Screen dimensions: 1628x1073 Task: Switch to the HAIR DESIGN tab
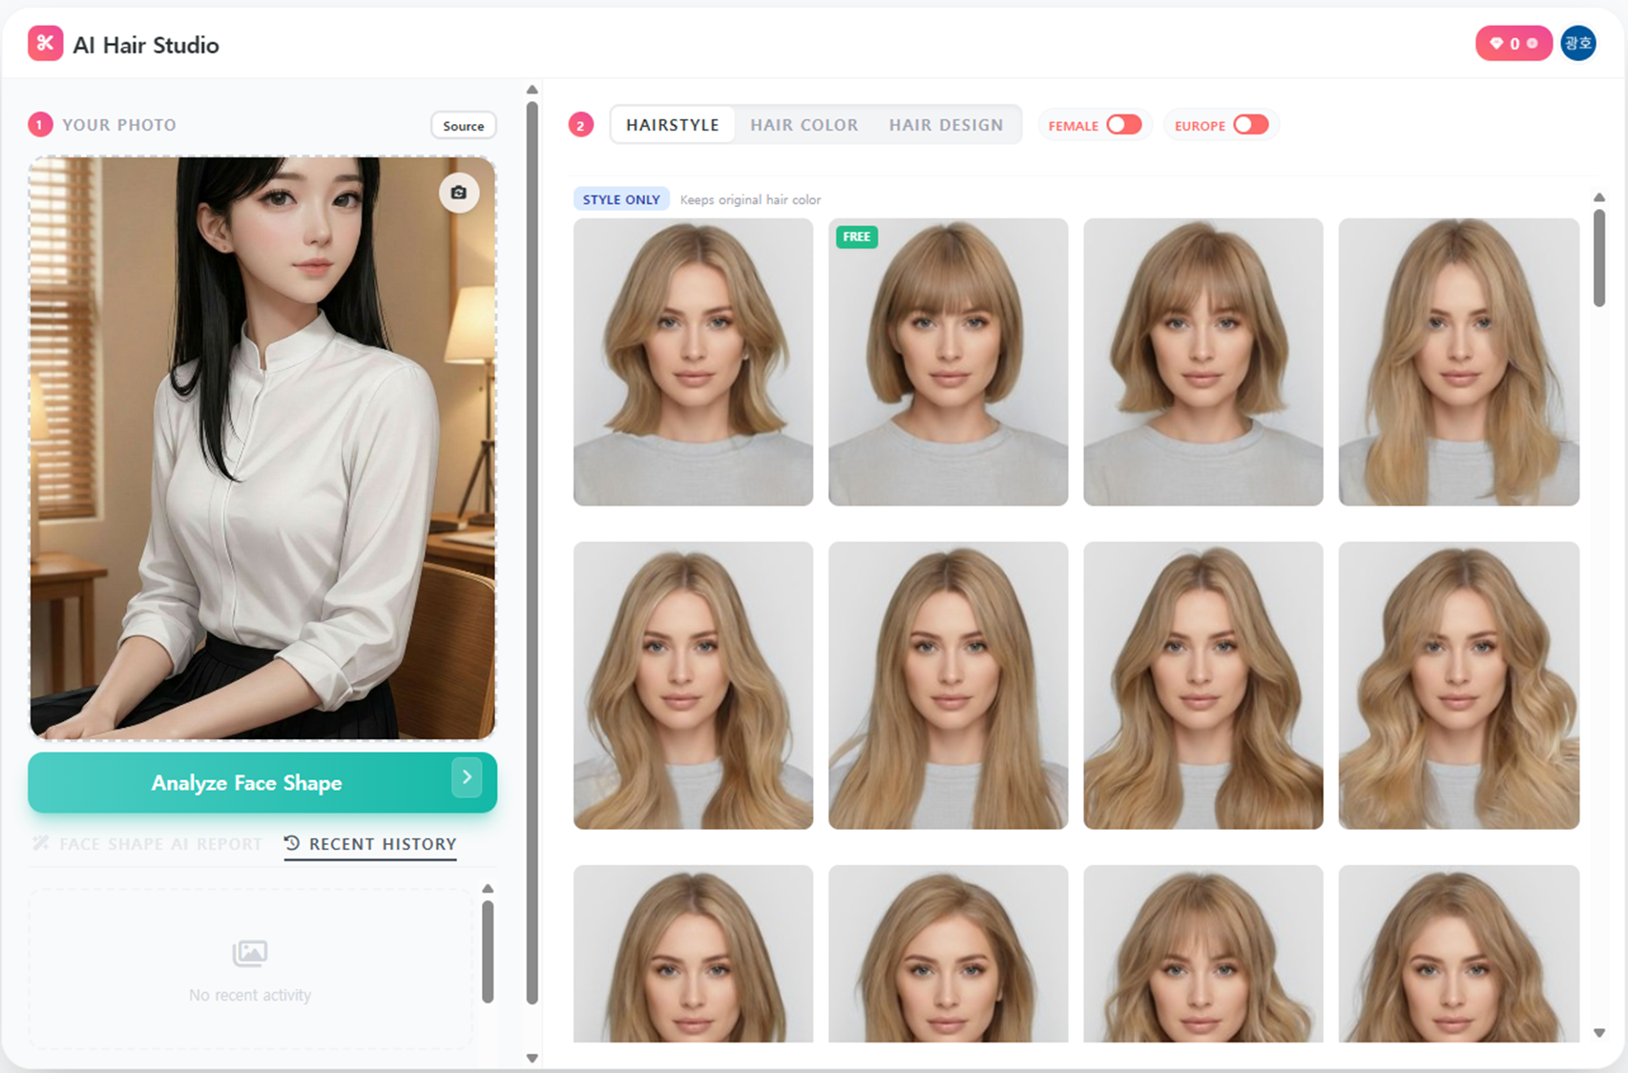(x=947, y=125)
